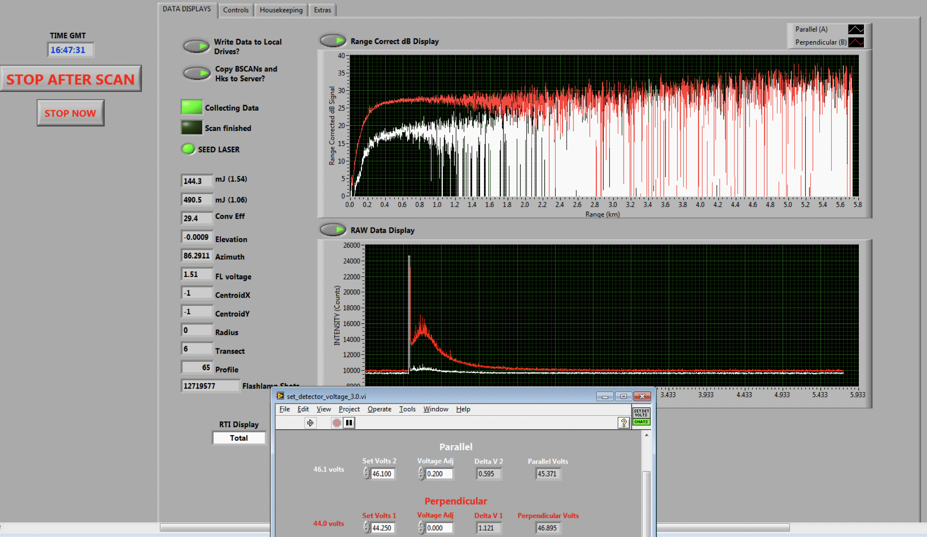Open the RTI Display Total selector

[239, 438]
